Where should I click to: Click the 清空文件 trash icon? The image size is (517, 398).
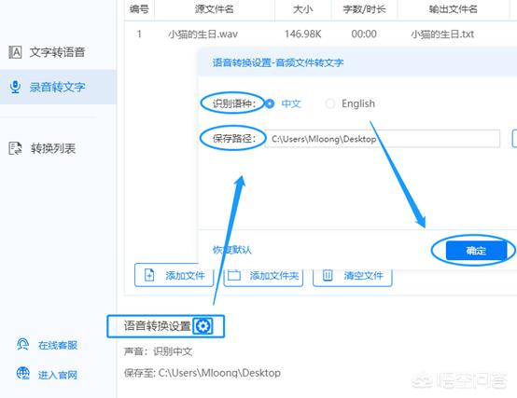(x=328, y=275)
